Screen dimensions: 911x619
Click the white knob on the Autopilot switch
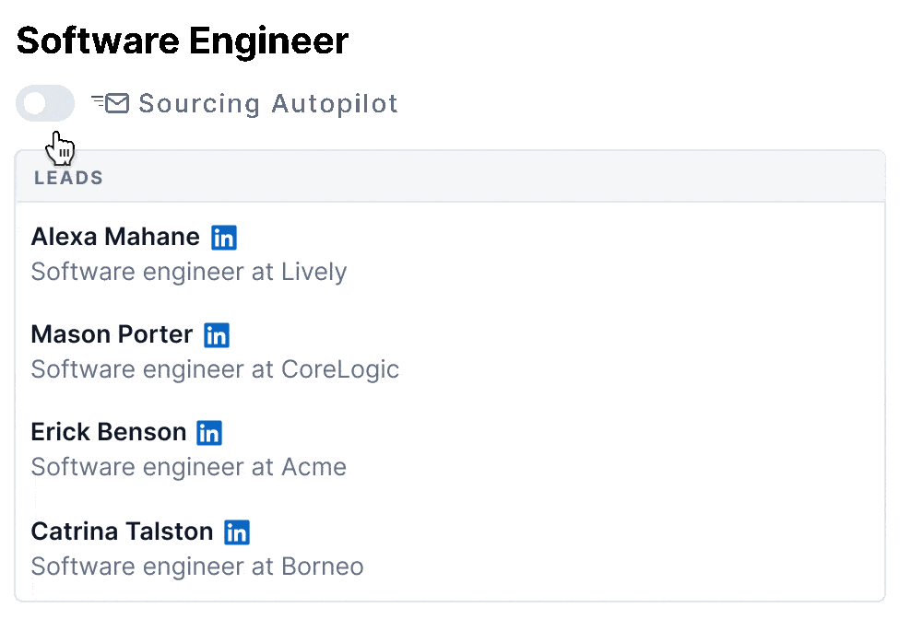click(34, 103)
